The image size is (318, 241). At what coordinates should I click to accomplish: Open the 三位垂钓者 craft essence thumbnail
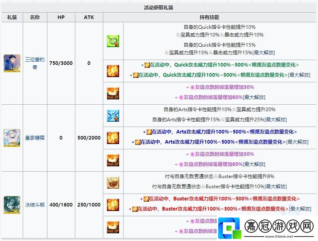click(x=12, y=63)
